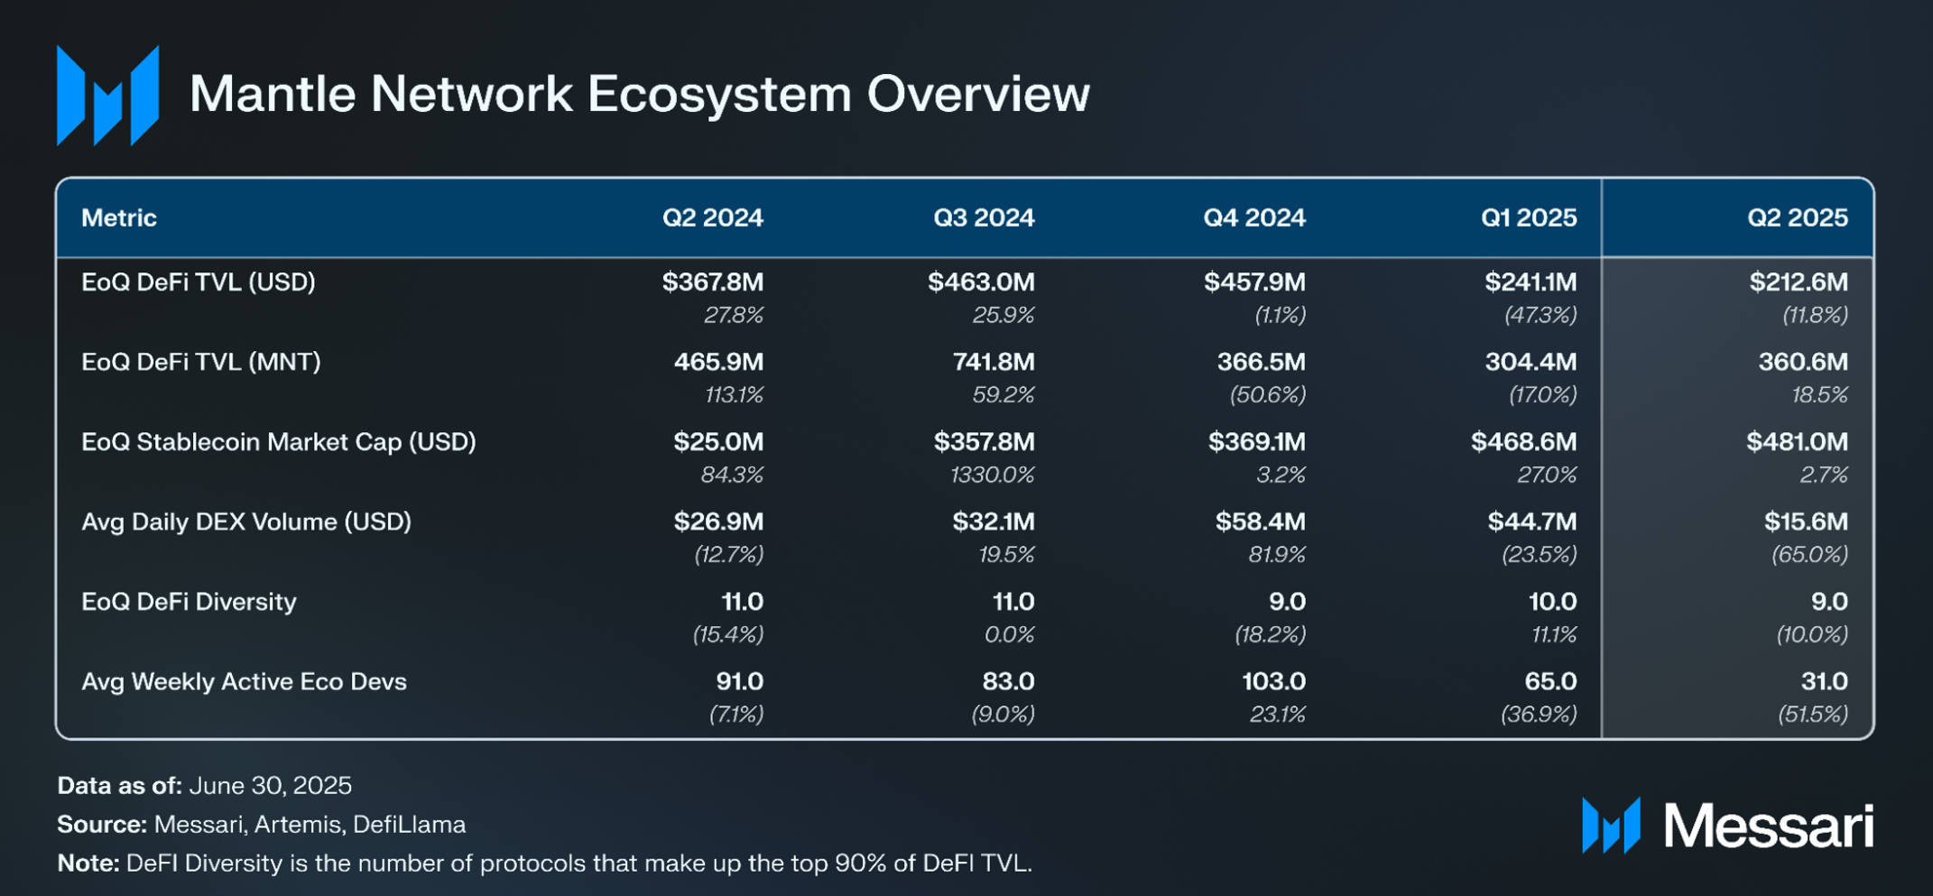The image size is (1933, 896).
Task: Click the Messari logo beside the title
Action: pyautogui.click(x=108, y=95)
